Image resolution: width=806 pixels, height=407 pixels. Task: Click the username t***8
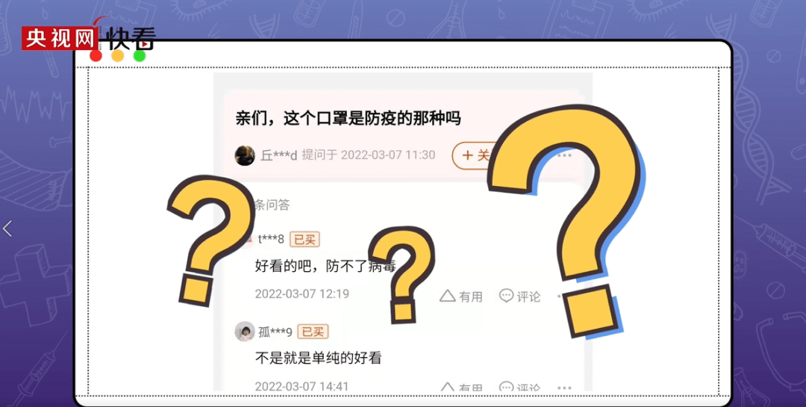tap(271, 239)
